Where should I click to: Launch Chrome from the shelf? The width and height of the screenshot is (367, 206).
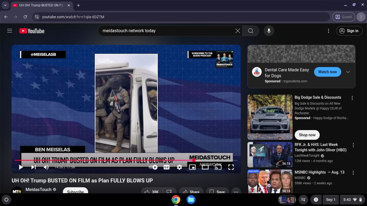(176, 200)
